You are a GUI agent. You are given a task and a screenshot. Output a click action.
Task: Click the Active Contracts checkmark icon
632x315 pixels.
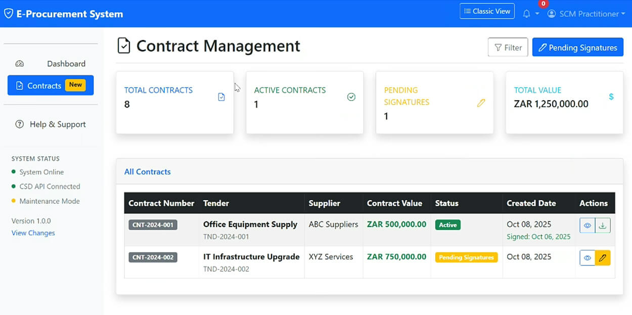[x=351, y=97]
